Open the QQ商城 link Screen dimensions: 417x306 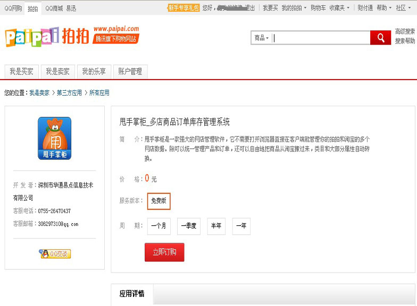(x=54, y=8)
